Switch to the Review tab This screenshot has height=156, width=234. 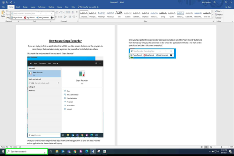click(60, 7)
